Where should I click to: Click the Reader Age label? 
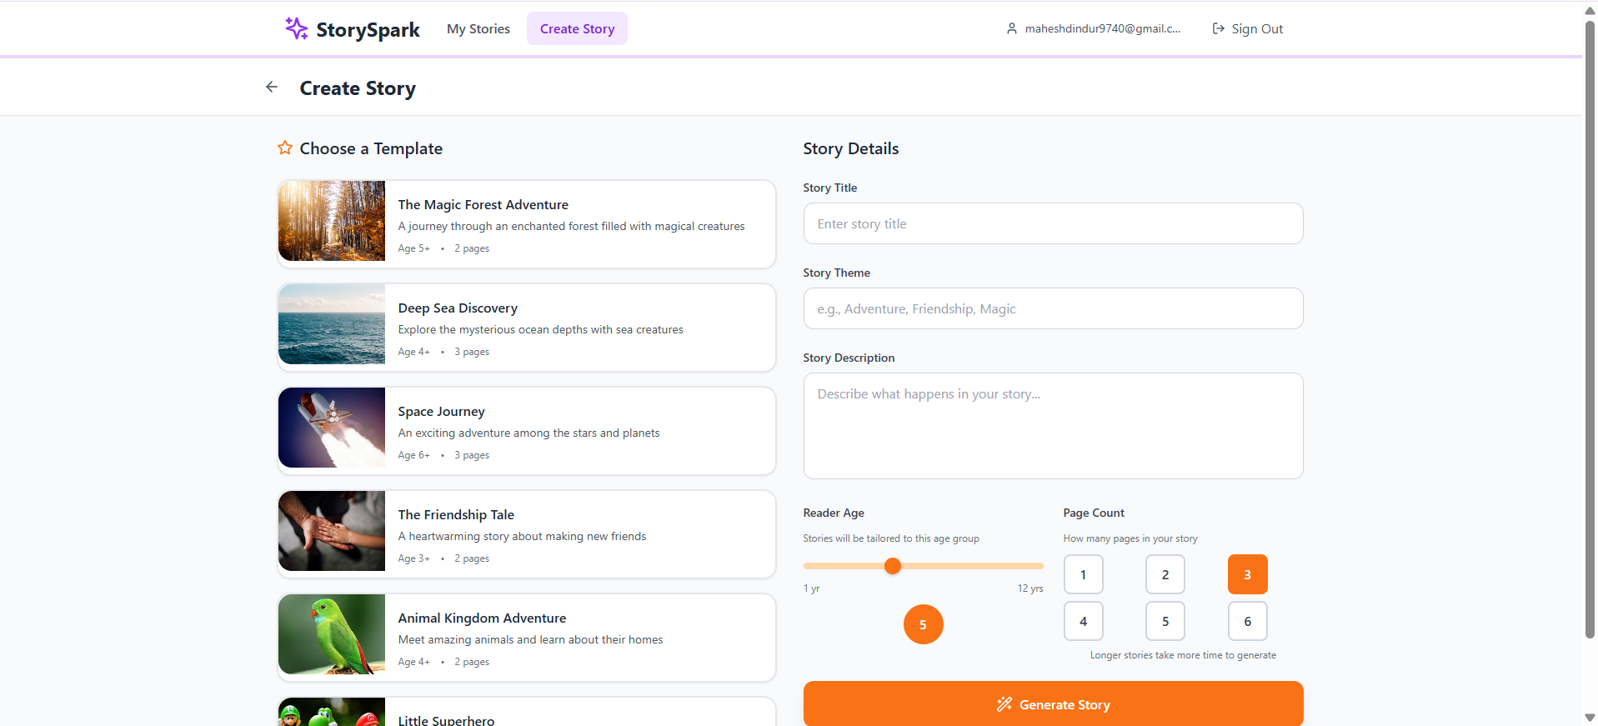pos(834,513)
